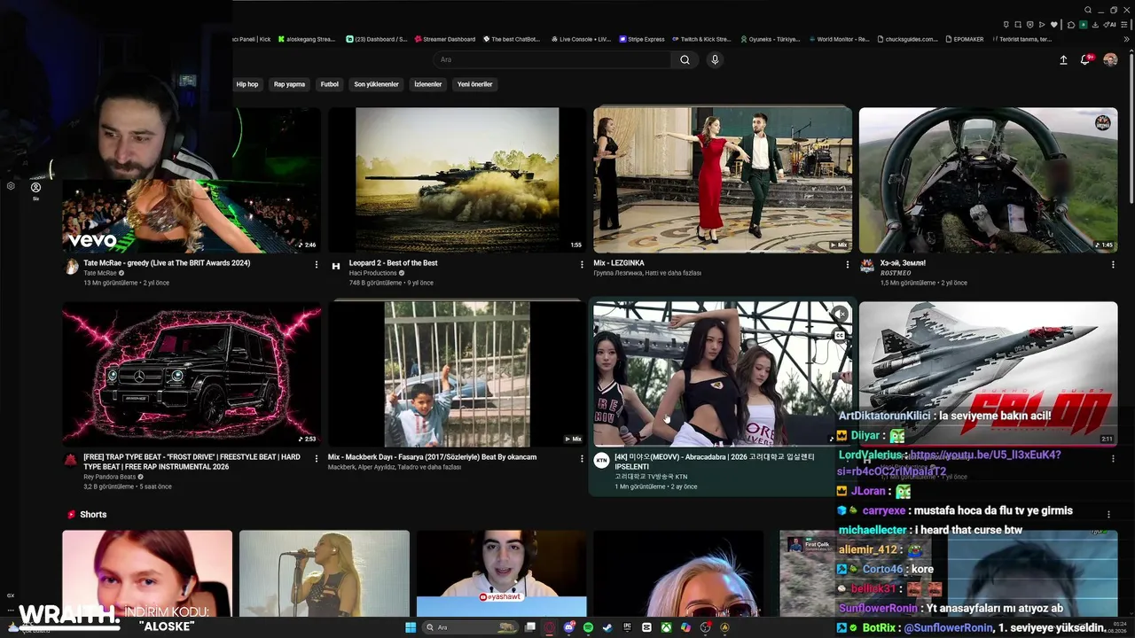Open the Stripe Express bookmark

point(643,39)
